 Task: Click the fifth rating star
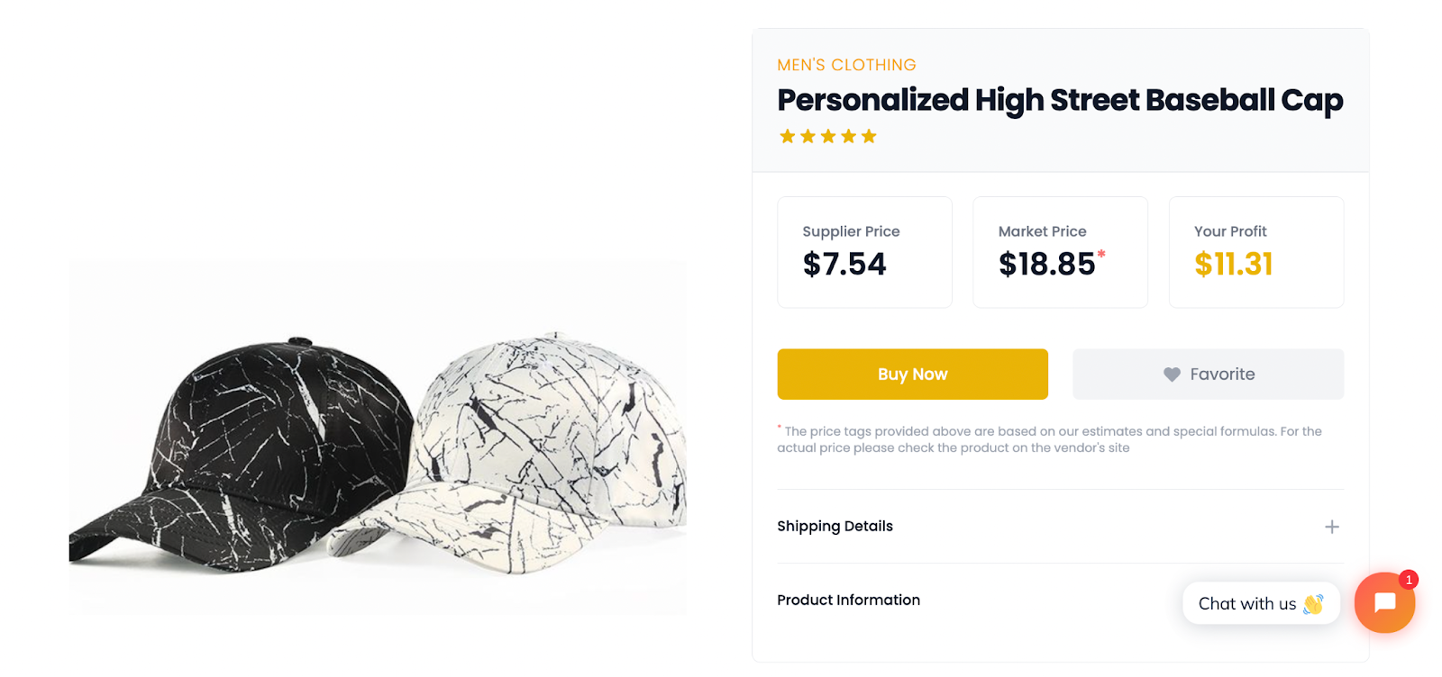[x=869, y=137]
